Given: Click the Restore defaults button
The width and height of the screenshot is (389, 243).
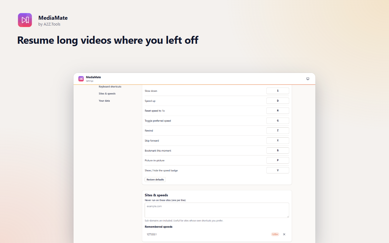Looking at the screenshot, I should (155, 180).
